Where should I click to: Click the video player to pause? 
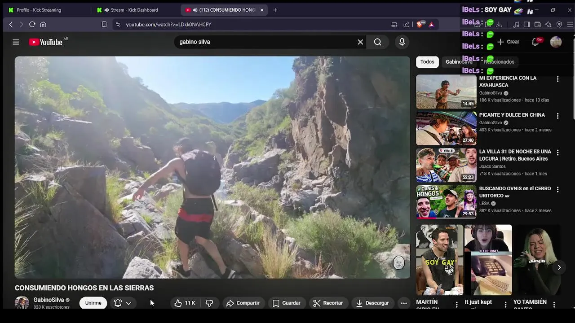coord(212,167)
